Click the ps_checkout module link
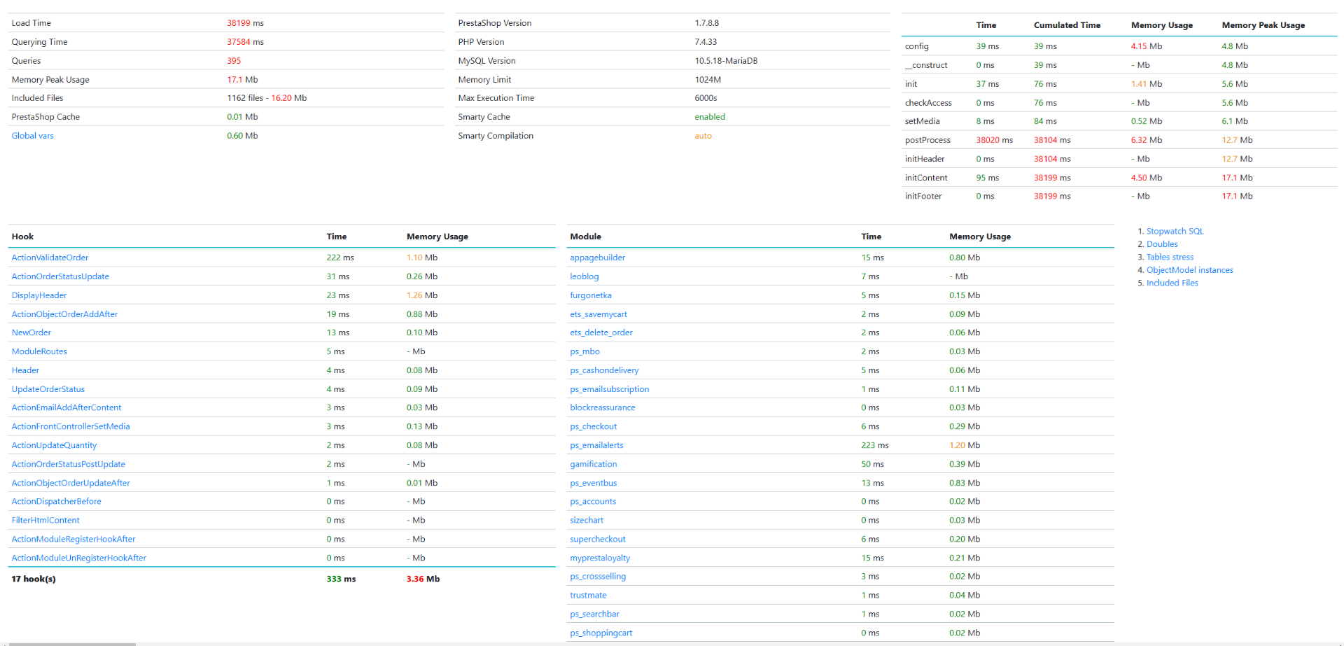The width and height of the screenshot is (1344, 646). point(594,426)
